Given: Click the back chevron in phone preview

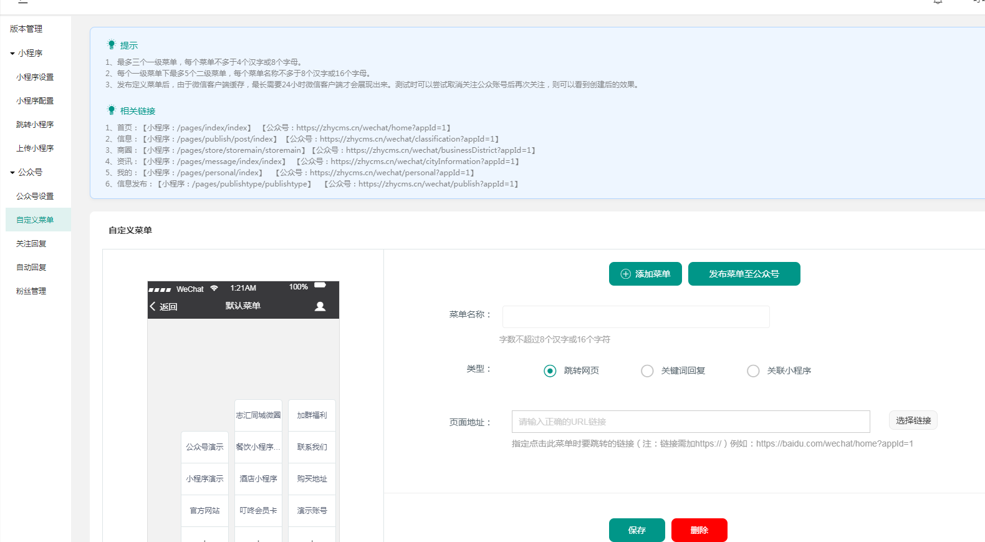Looking at the screenshot, I should [x=153, y=306].
